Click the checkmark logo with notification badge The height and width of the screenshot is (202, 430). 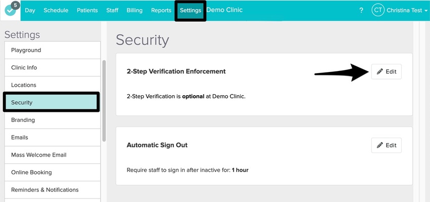(10, 10)
